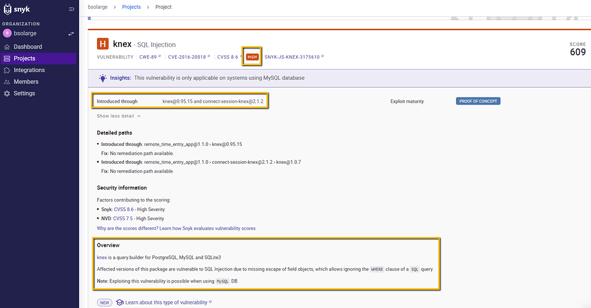Open CVE-2016-20018 reference link
The image size is (591, 308).
[189, 57]
